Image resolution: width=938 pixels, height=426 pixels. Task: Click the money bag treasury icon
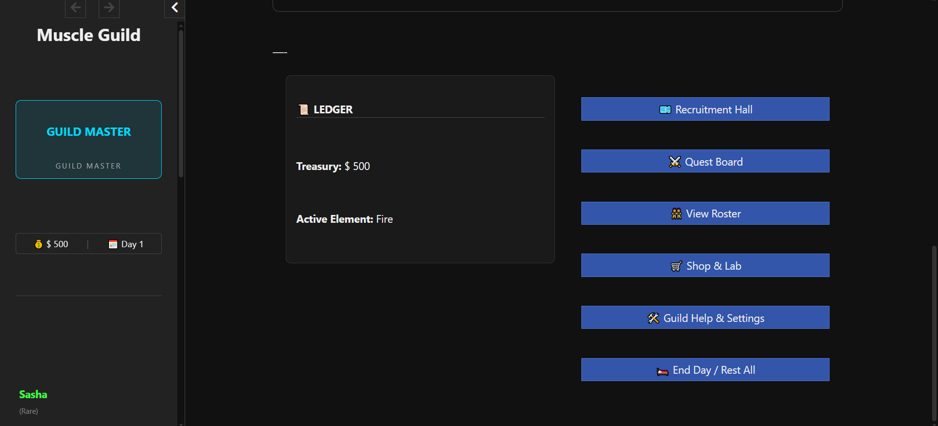[39, 244]
